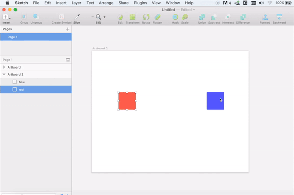
Task: Select Page 1 in Pages list
Action: 36,37
